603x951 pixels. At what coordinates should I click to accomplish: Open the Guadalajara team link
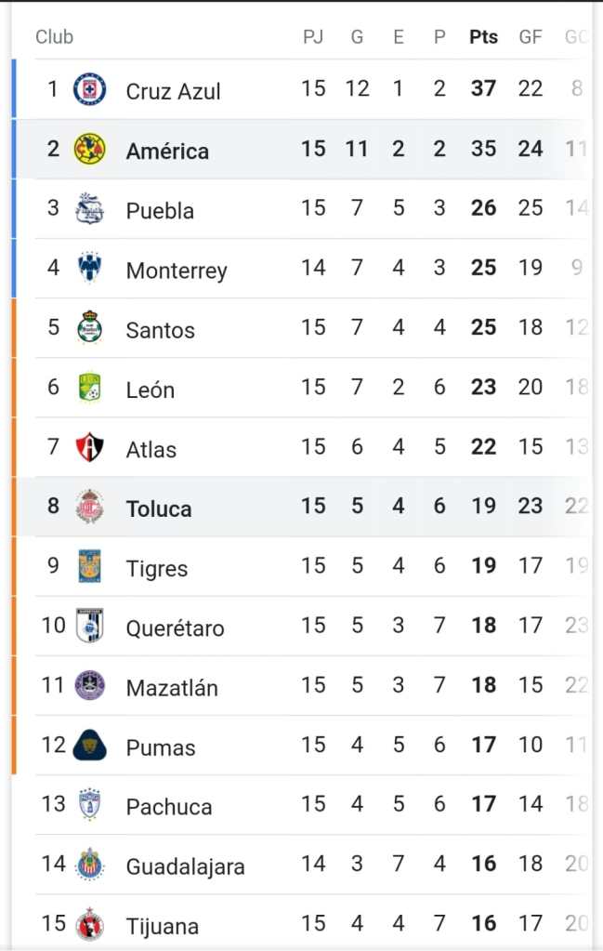pyautogui.click(x=186, y=866)
